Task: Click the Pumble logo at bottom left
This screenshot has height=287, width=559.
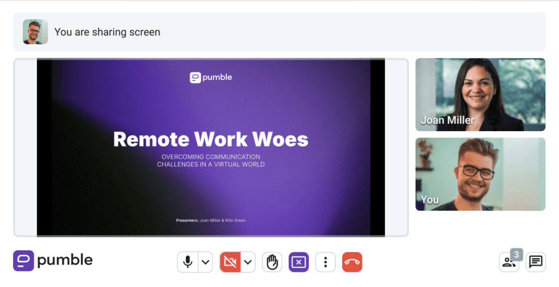Action: 53,260
